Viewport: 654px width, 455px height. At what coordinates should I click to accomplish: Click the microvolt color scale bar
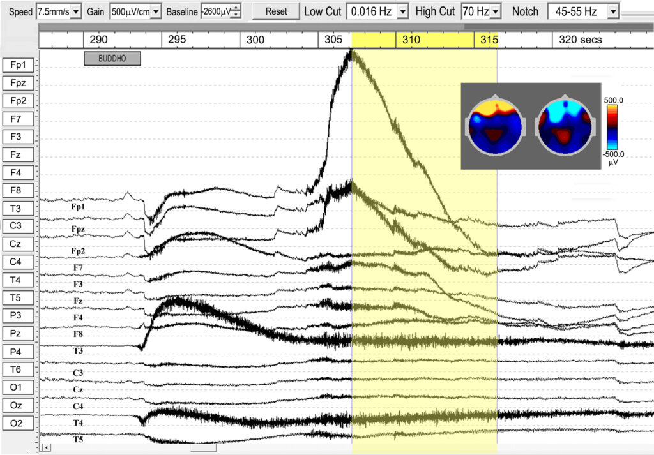click(x=612, y=127)
